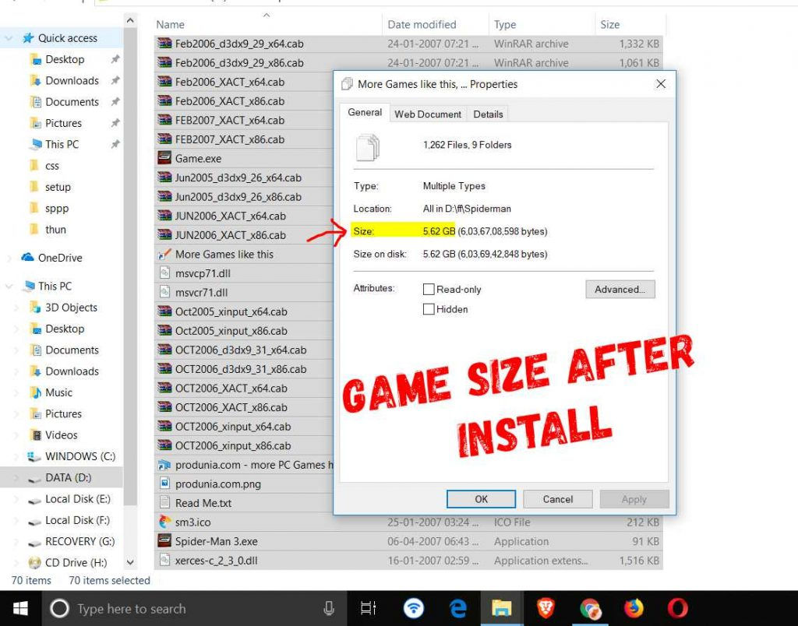Select Downloads pinned in Quick access
The image size is (798, 626).
point(72,80)
